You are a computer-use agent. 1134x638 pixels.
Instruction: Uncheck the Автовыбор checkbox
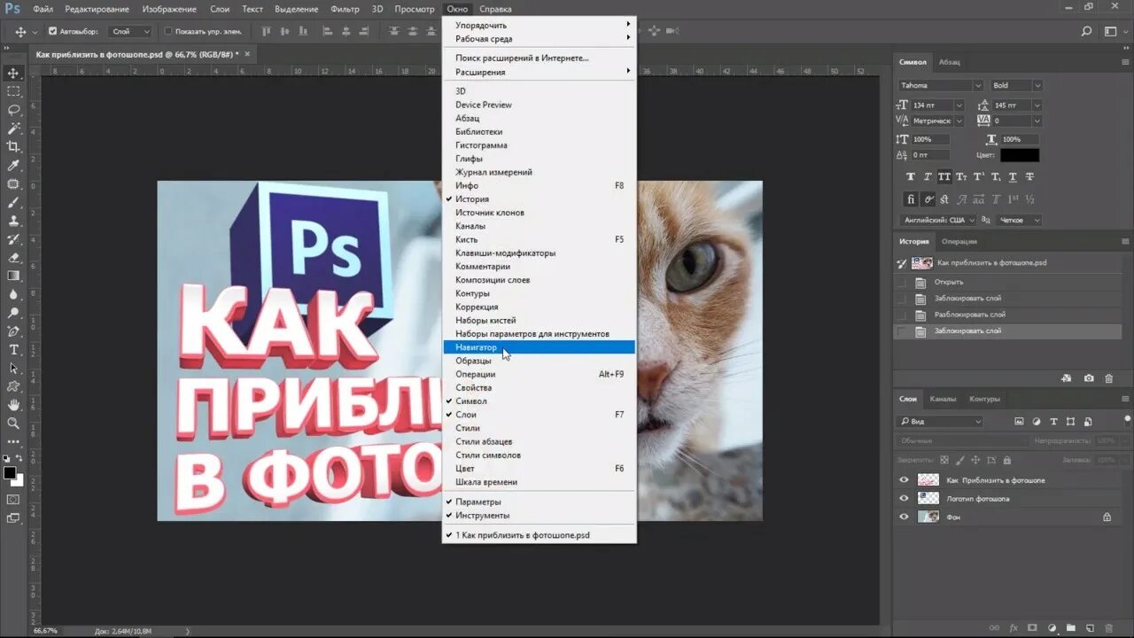tap(52, 31)
